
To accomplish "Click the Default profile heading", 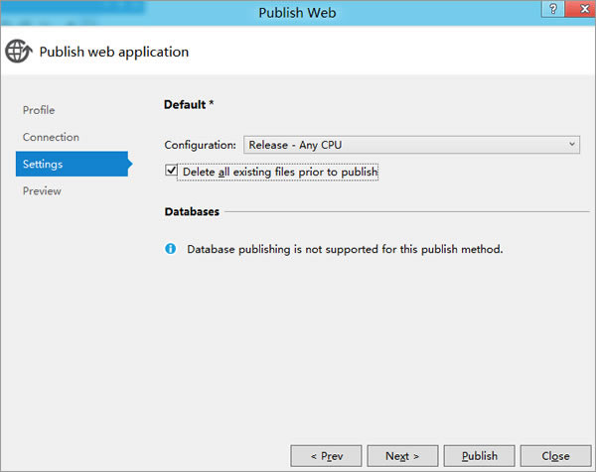I will (x=189, y=104).
